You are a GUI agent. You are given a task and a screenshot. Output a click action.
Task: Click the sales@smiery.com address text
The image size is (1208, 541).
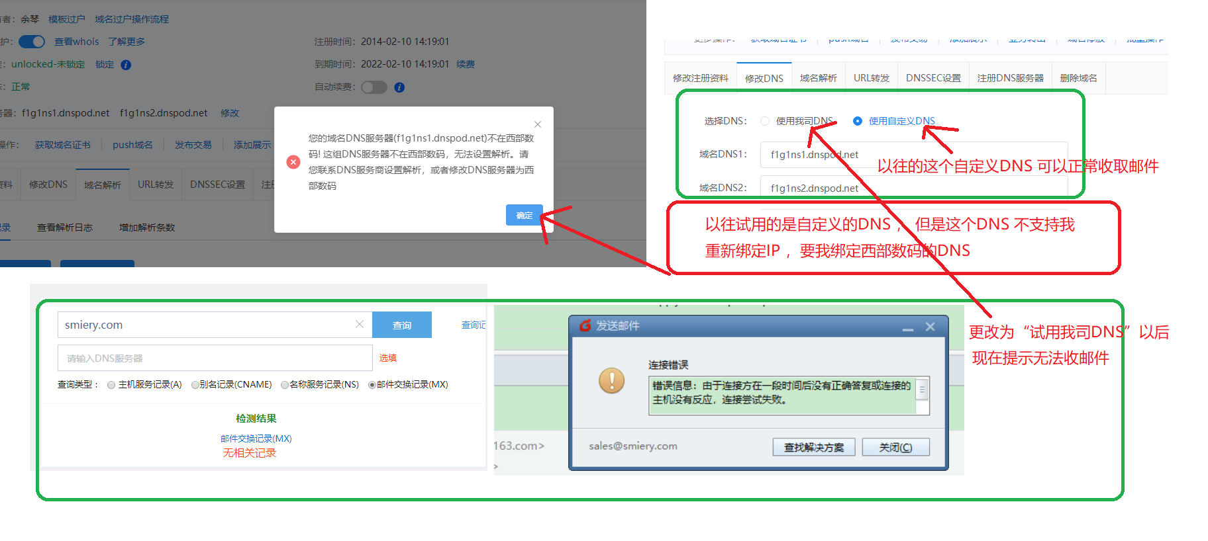[633, 446]
